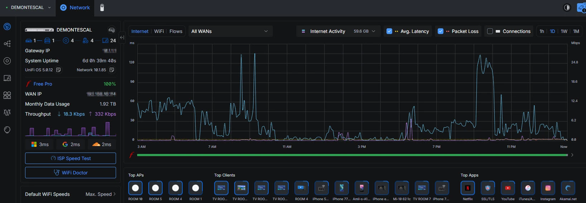Click the Monthly Data Usage 1.92 TB value

point(108,104)
